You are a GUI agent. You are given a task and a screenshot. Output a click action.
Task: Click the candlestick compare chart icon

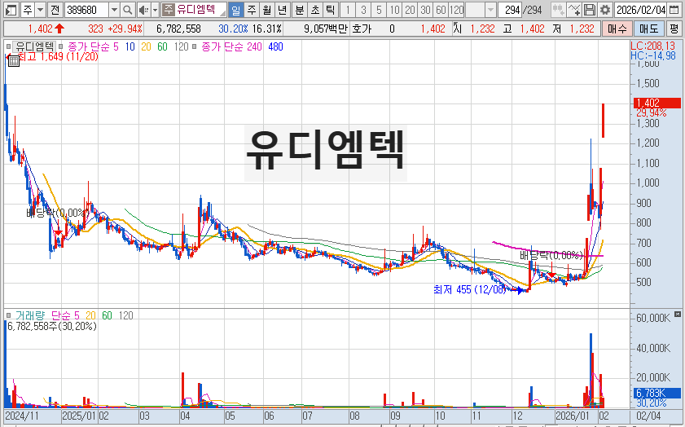tap(558, 10)
